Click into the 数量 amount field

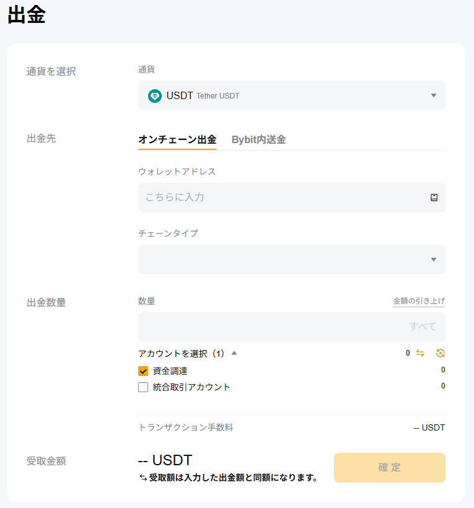coord(266,326)
